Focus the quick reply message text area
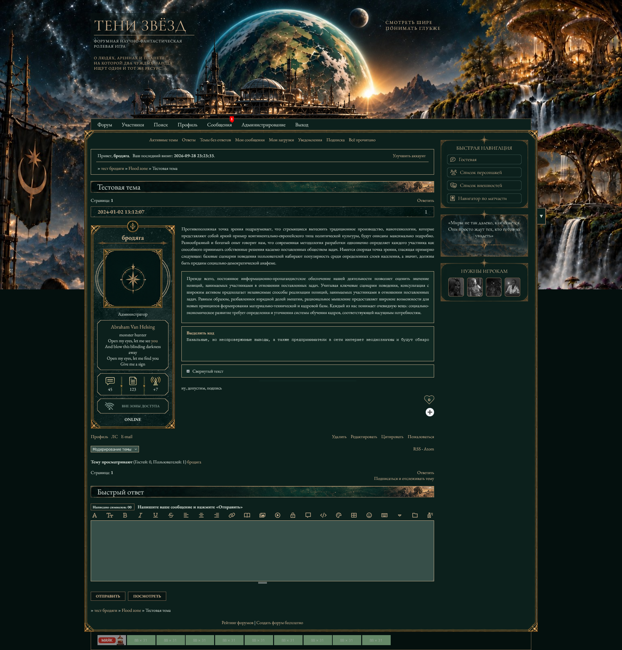Viewport: 622px width, 650px height. [x=262, y=551]
